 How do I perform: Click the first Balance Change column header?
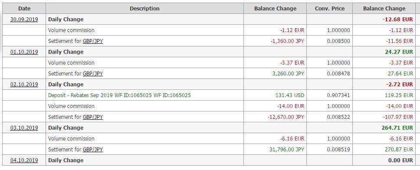(275, 8)
